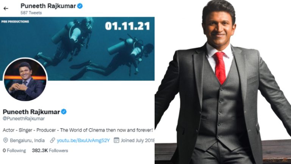291x164 pixels.
Task: Click the location pin icon
Action: click(6, 140)
